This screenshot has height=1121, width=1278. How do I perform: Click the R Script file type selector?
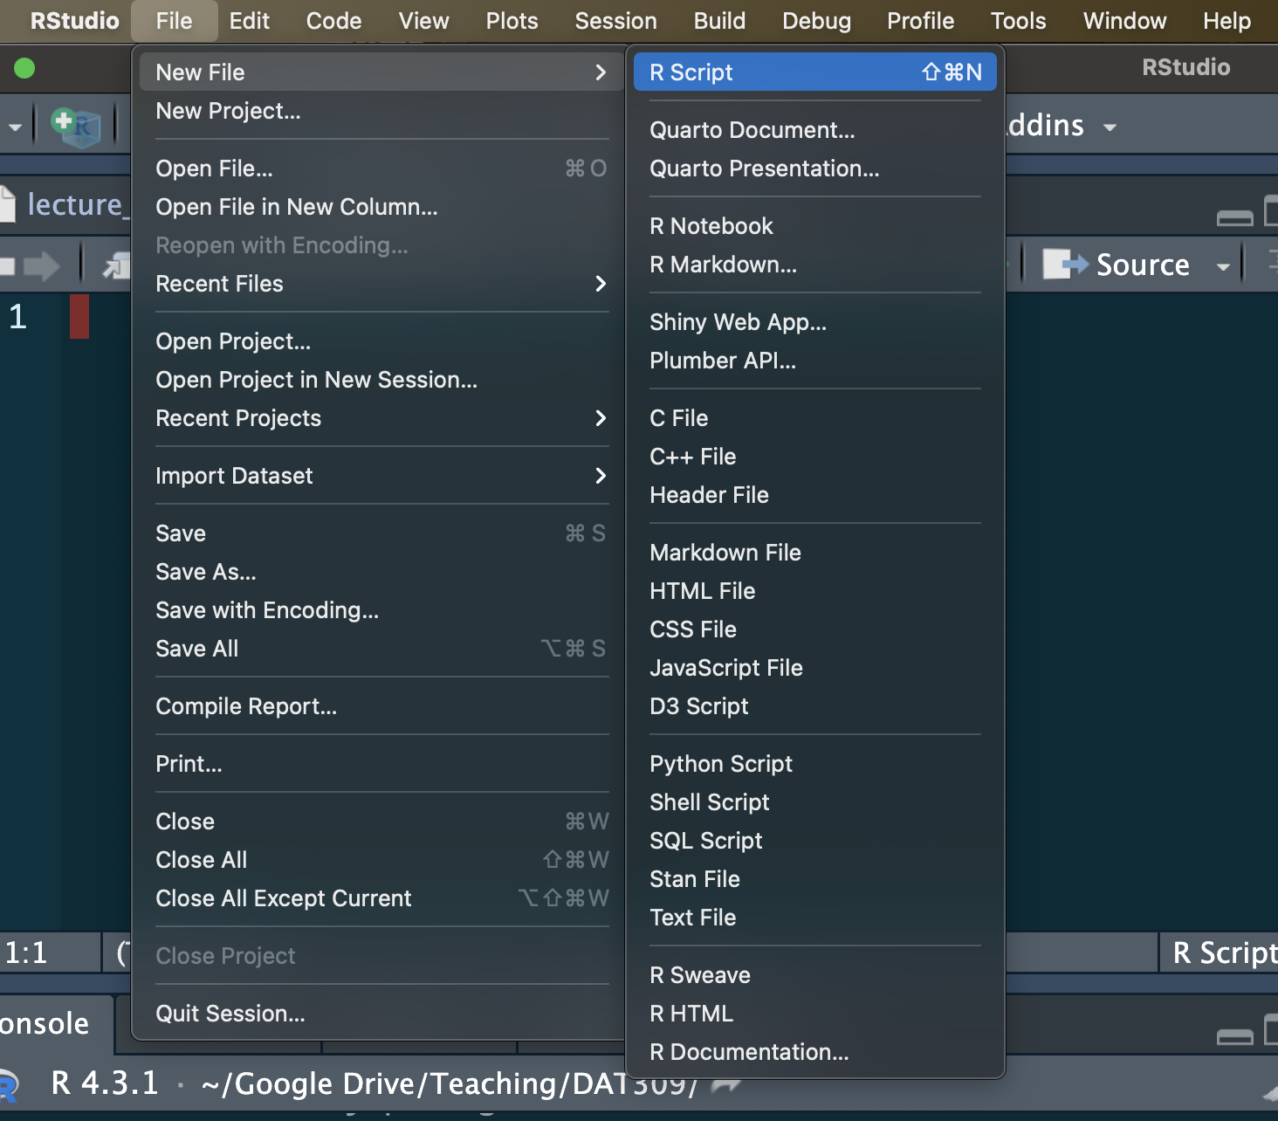point(1220,953)
